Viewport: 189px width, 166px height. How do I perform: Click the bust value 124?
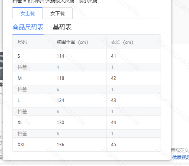[61, 100]
